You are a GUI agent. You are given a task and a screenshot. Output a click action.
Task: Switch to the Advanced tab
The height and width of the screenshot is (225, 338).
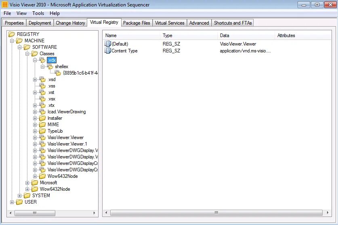pos(199,23)
